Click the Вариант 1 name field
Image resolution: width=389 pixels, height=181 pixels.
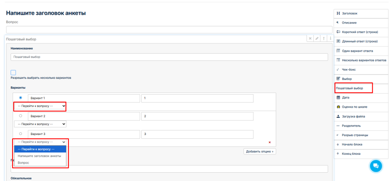(x=84, y=98)
